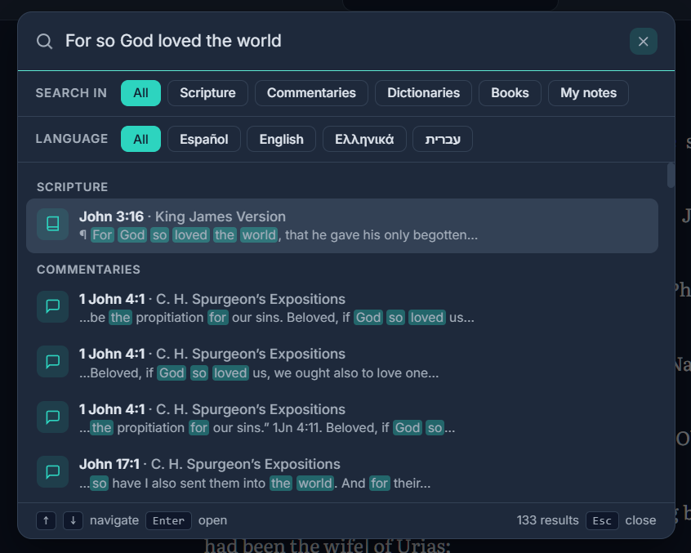Filter results to Español
The width and height of the screenshot is (691, 553).
click(x=204, y=139)
